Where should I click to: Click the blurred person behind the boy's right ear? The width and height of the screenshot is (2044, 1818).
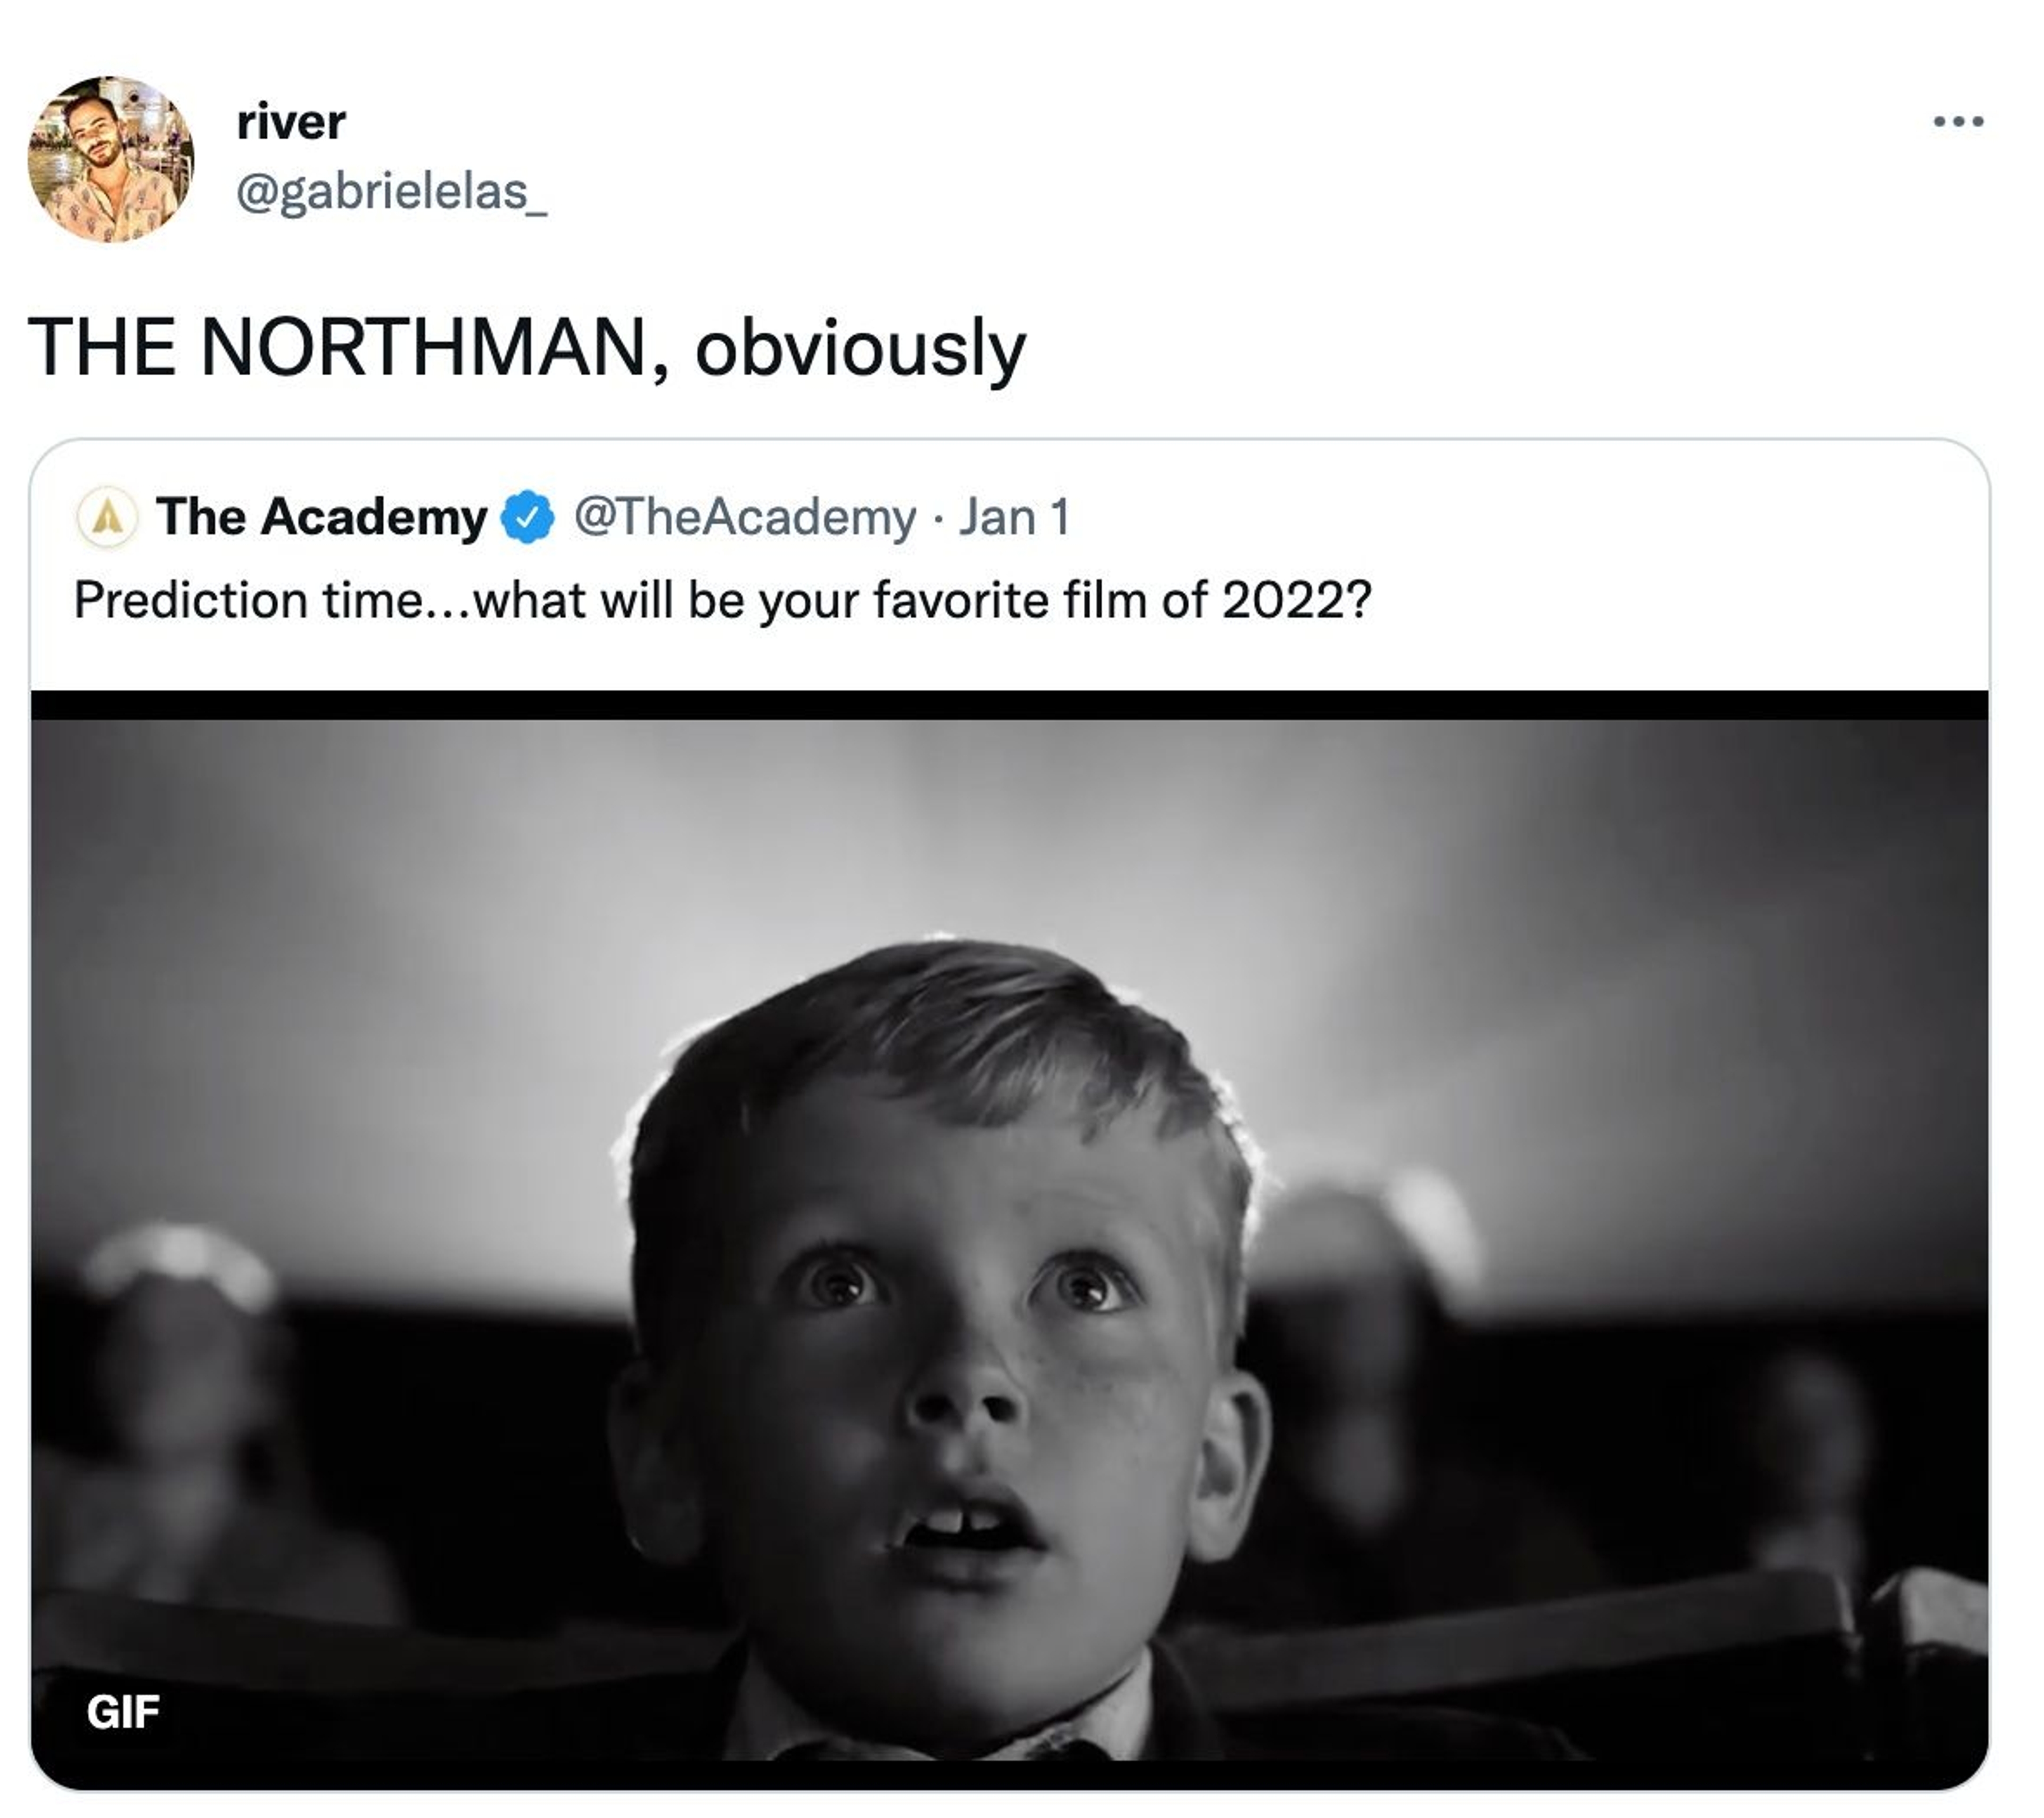coord(1370,1330)
